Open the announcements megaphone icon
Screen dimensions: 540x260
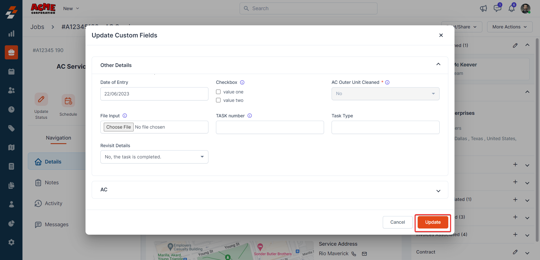[483, 8]
